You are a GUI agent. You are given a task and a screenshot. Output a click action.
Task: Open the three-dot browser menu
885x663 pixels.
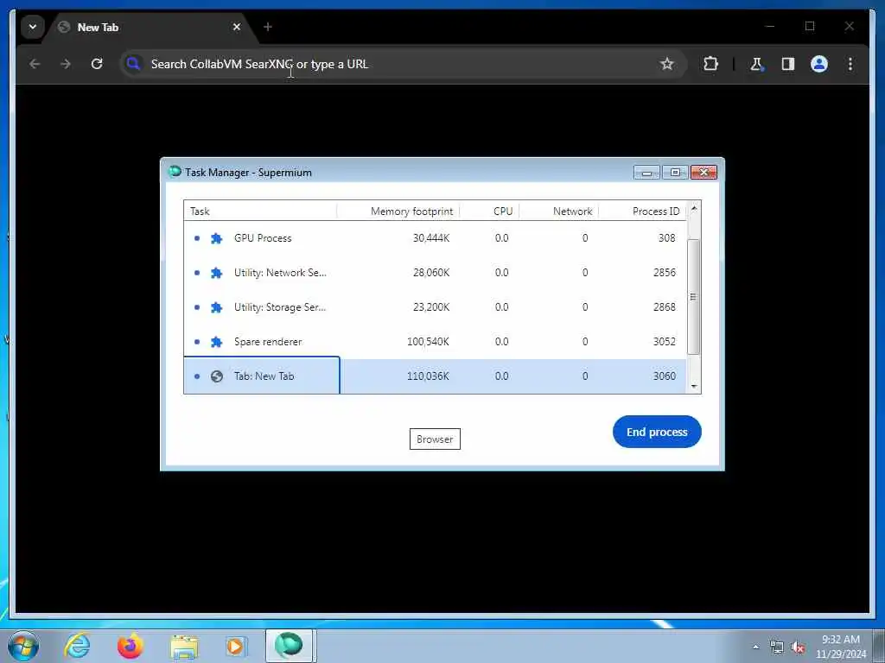(x=850, y=64)
